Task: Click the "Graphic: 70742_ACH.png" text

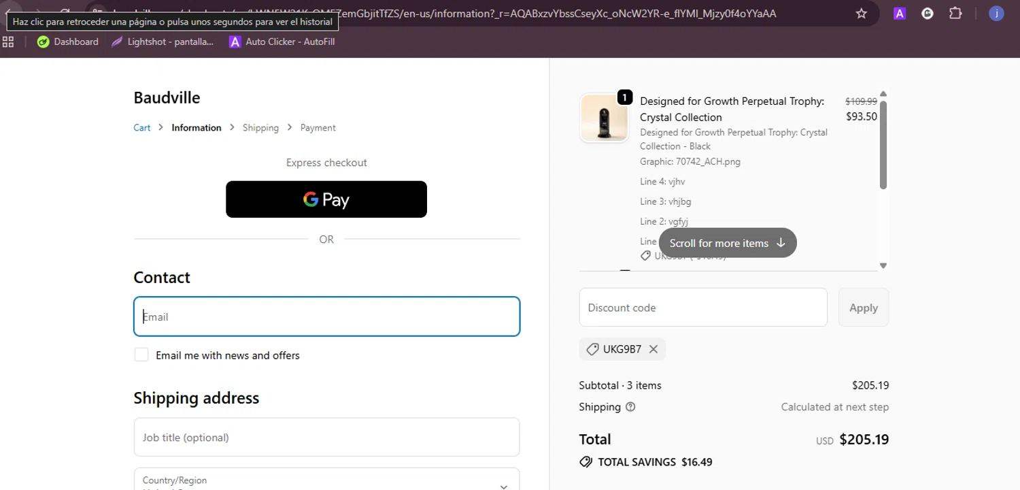Action: point(690,162)
